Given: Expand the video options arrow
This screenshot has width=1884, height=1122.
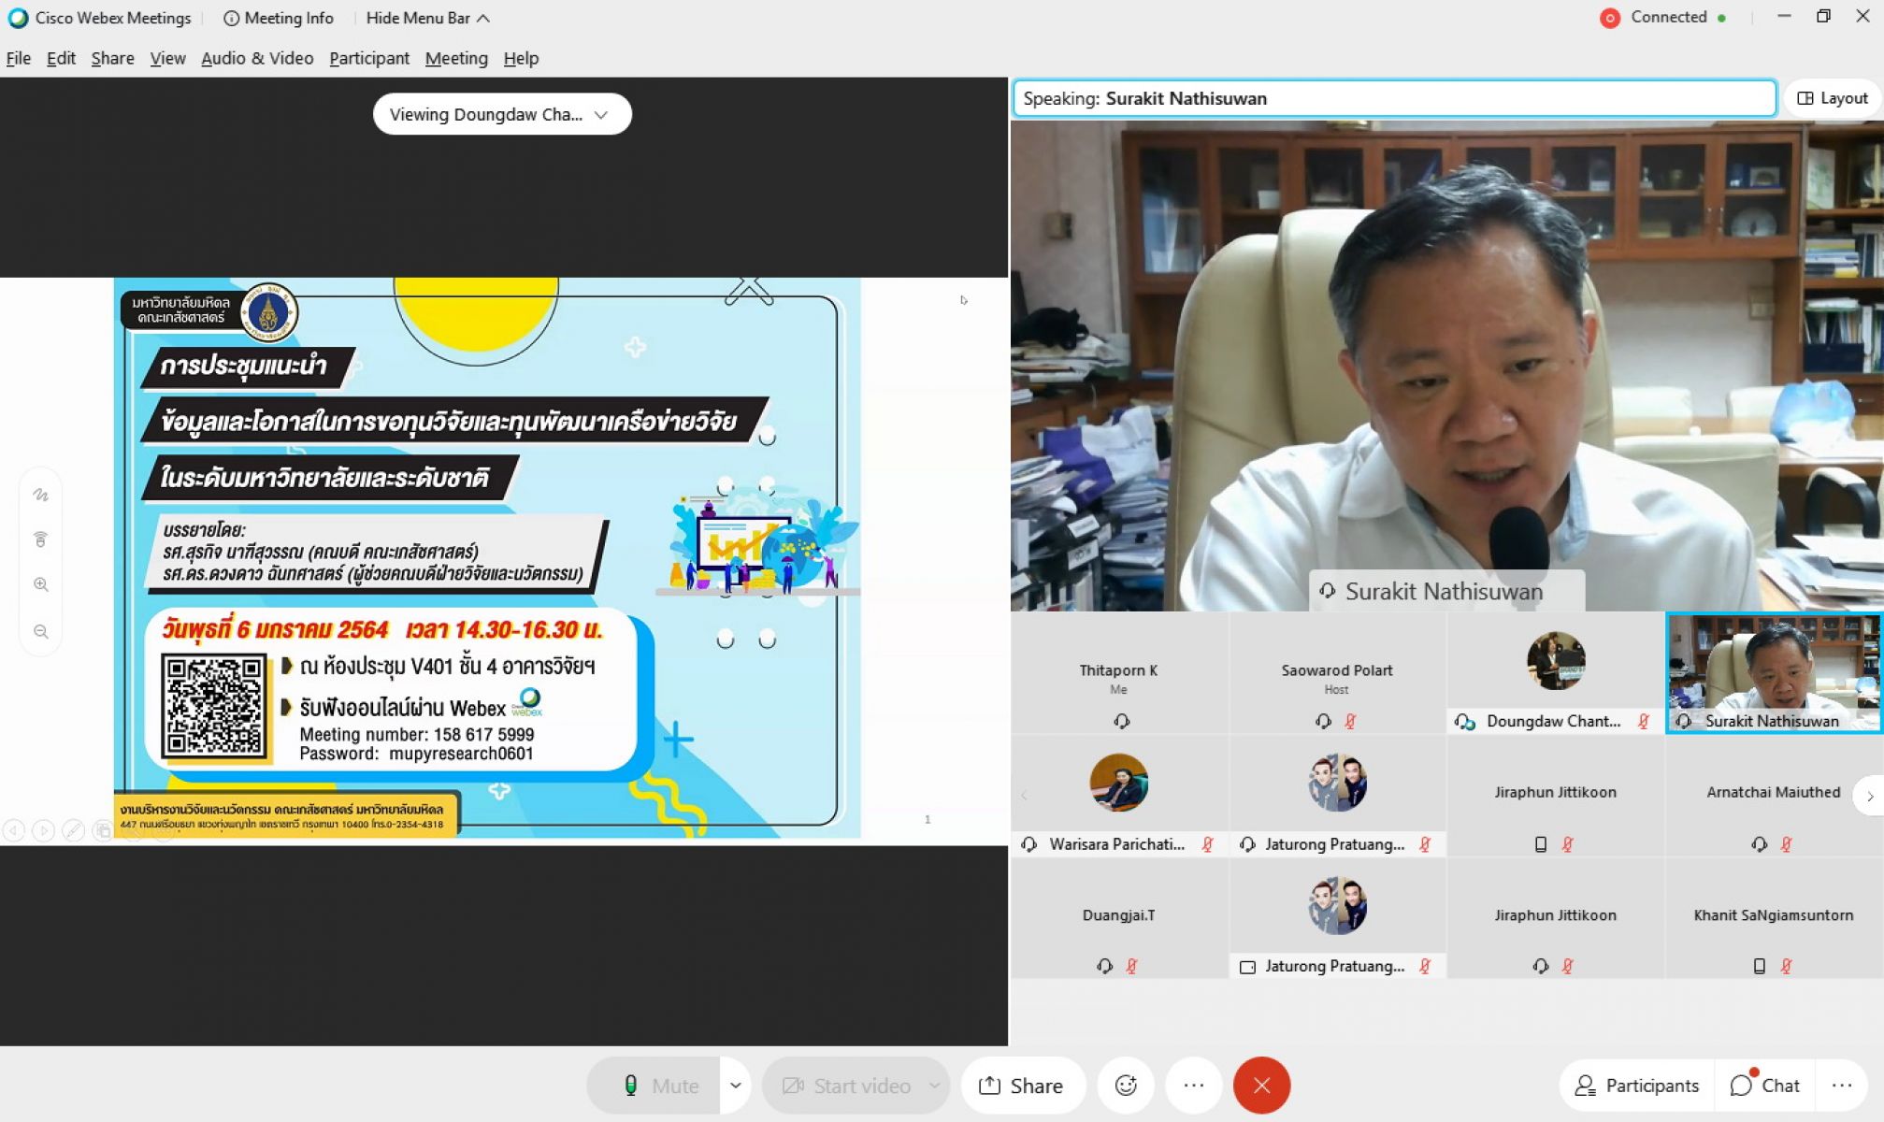Looking at the screenshot, I should tap(935, 1086).
